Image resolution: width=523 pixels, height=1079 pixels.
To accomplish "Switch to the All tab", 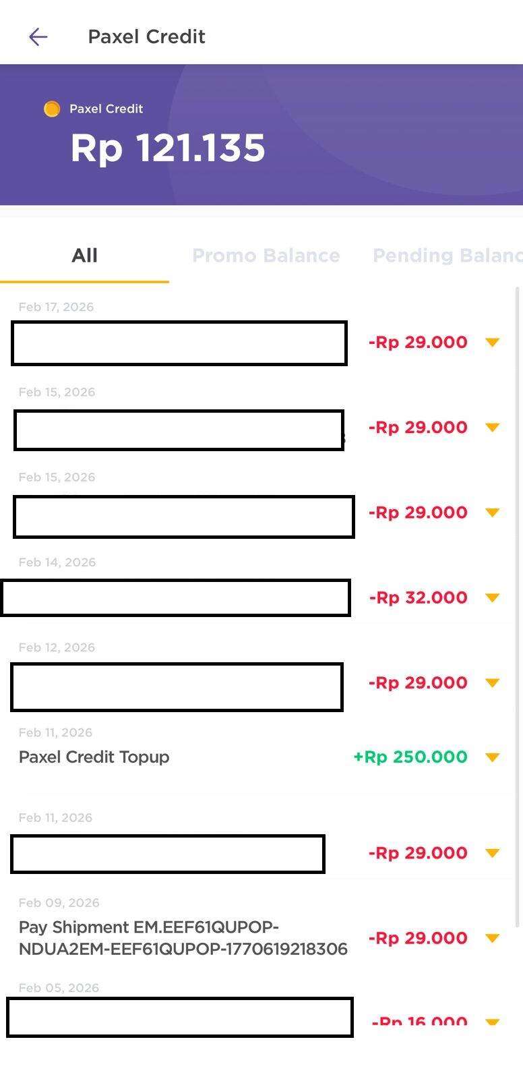I will pos(85,256).
